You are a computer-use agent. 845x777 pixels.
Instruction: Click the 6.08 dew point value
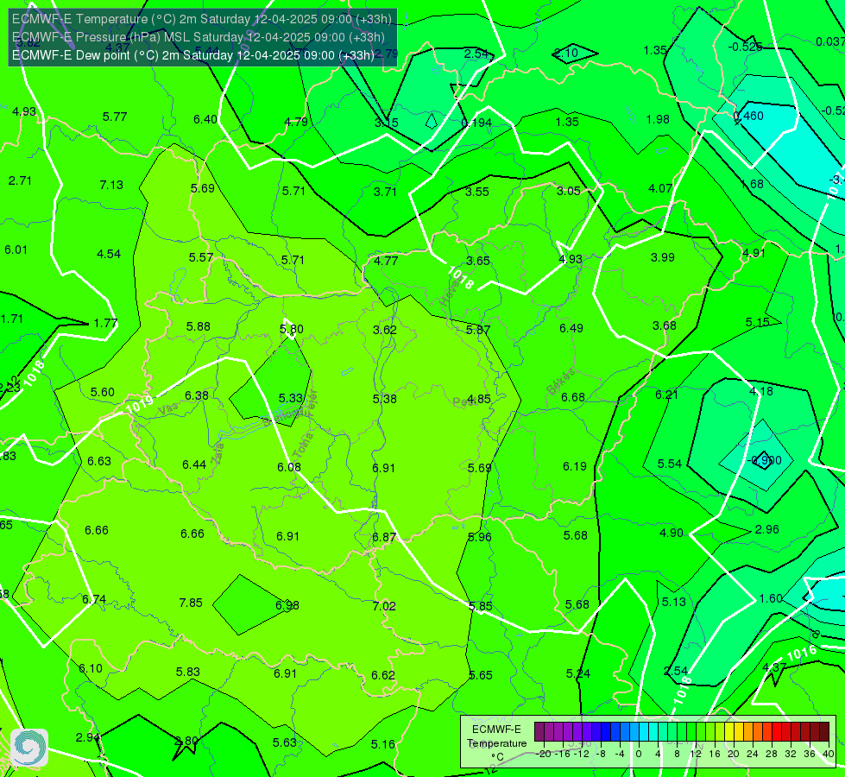(x=289, y=467)
